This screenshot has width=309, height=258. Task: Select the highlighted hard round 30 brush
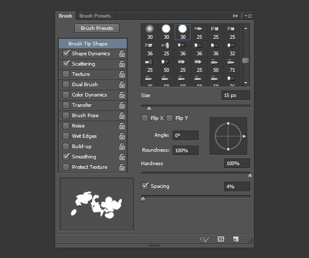tap(182, 32)
